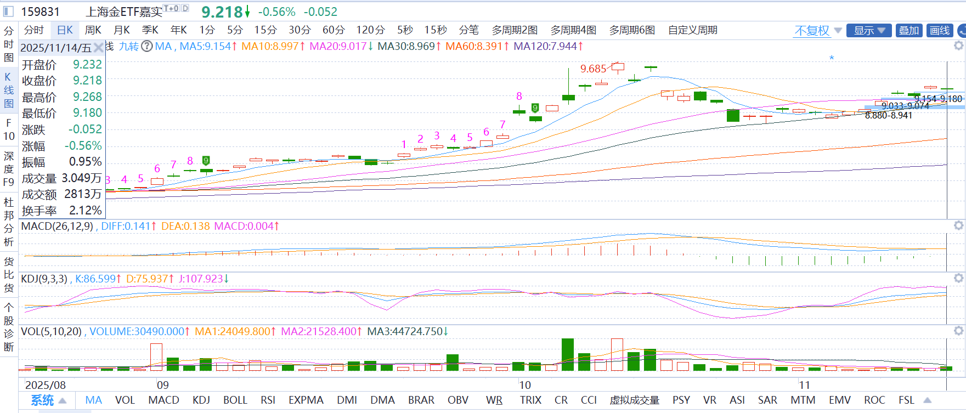
Task: Open 深度F9 from left sidebar
Action: click(x=9, y=169)
